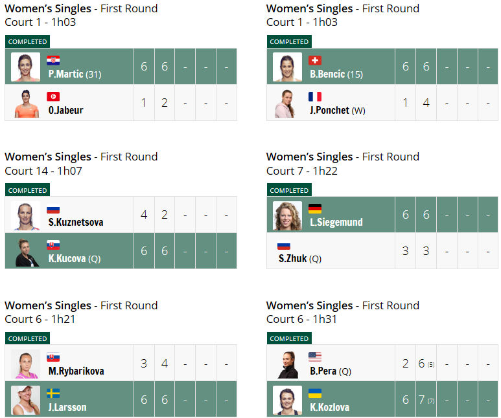Open K.Kozlova player photo

pos(287,400)
